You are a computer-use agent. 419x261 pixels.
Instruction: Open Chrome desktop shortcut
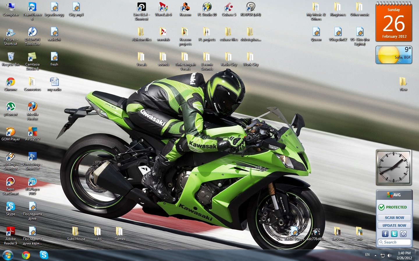(11, 84)
